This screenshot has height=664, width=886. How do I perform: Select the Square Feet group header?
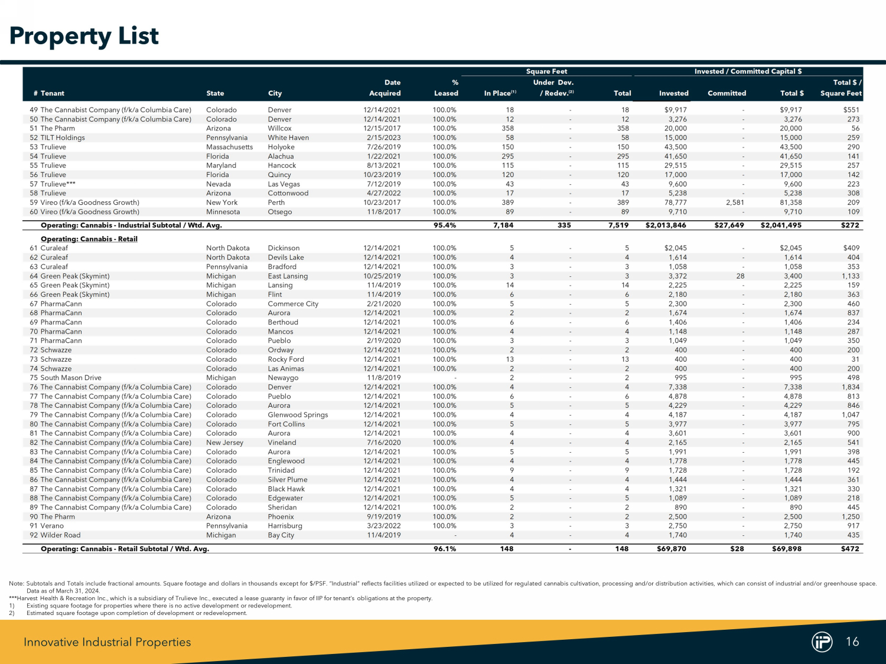(546, 71)
